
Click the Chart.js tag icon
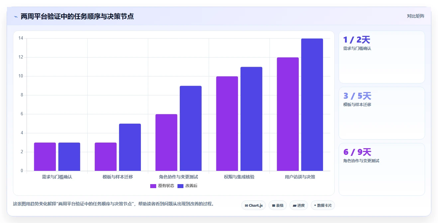pyautogui.click(x=246, y=205)
